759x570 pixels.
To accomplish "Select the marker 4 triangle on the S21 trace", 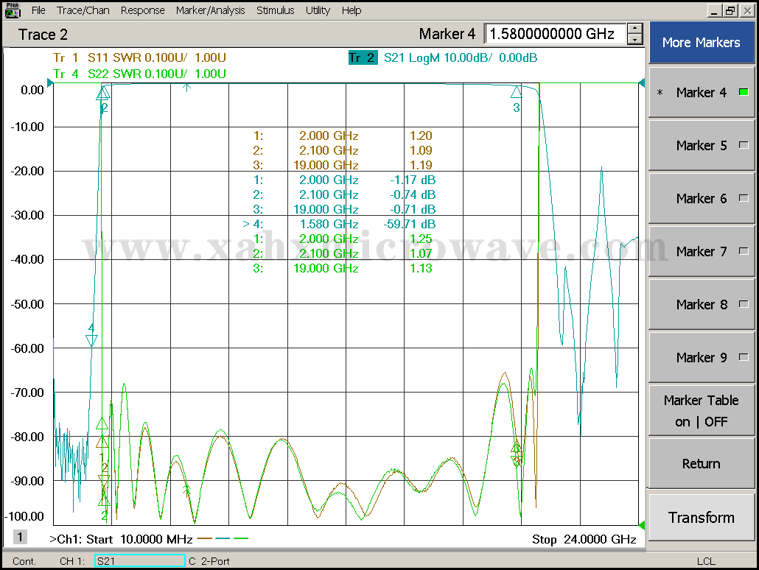I will pos(91,339).
